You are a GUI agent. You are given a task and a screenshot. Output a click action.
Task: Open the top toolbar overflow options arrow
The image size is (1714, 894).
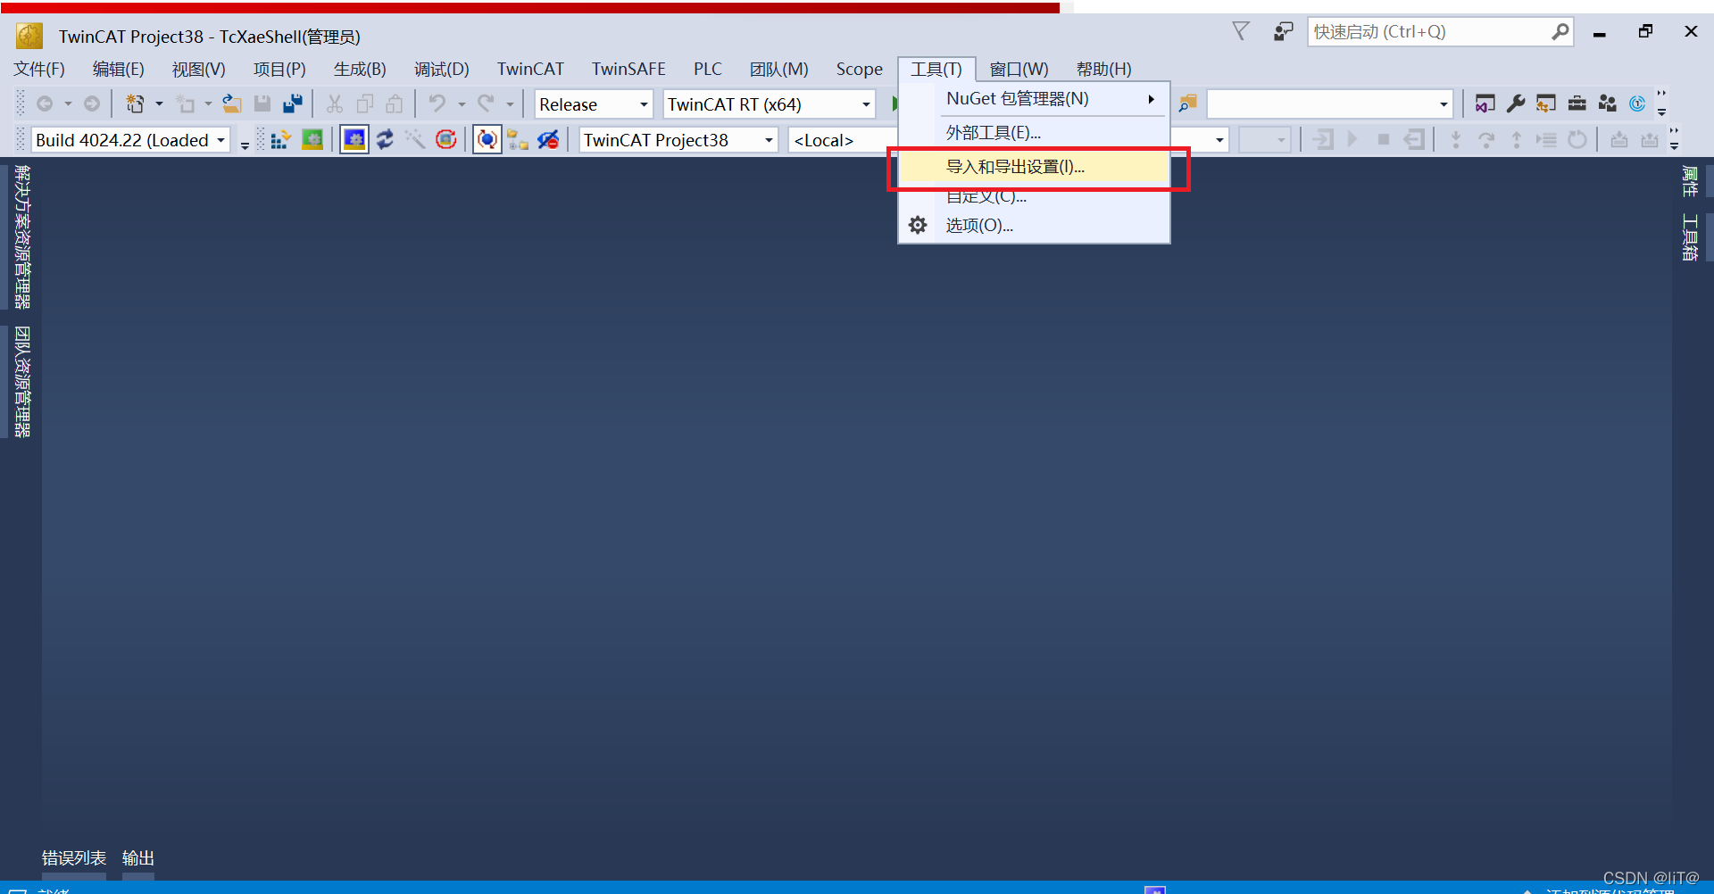pyautogui.click(x=1661, y=103)
